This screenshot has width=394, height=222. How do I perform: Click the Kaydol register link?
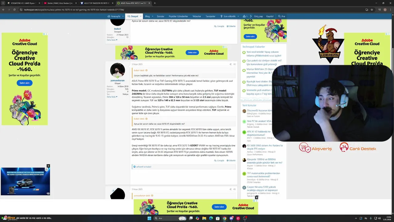[x=270, y=16]
